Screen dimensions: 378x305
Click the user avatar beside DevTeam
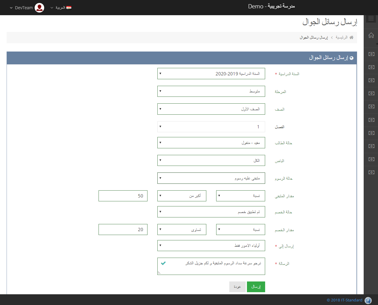(x=39, y=8)
